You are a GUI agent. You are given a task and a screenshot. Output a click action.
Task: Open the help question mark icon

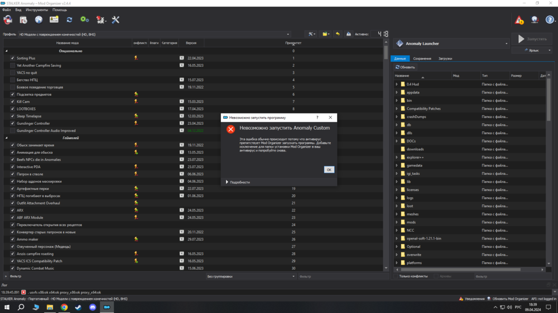click(x=550, y=20)
